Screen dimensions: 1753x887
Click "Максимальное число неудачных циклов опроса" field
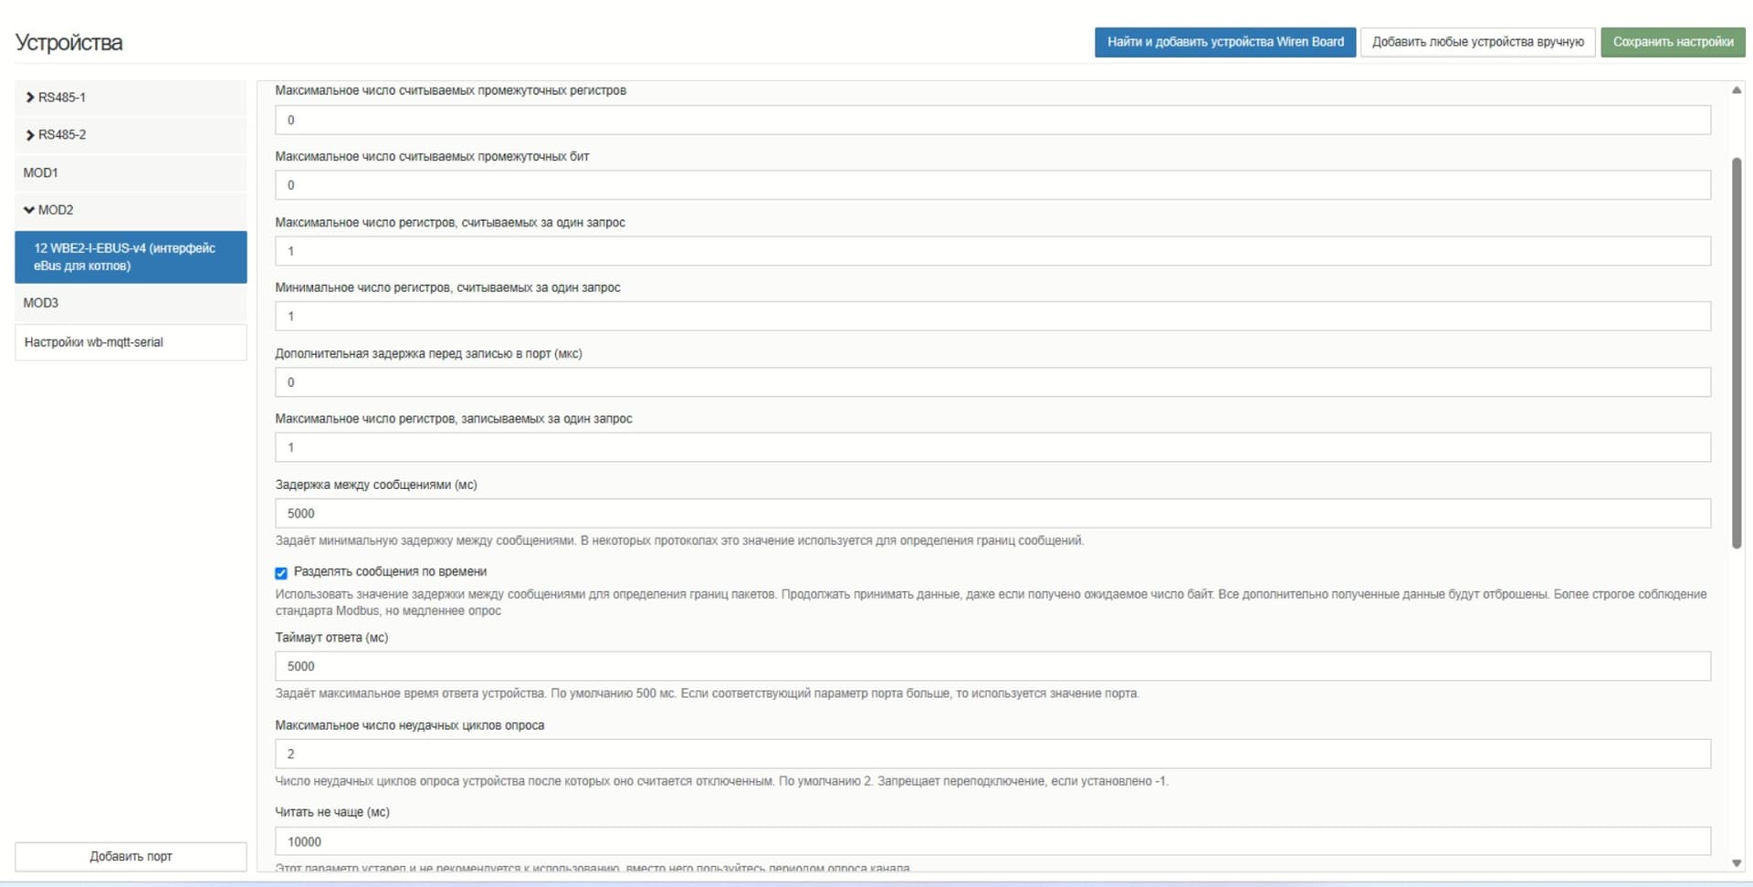click(x=992, y=754)
